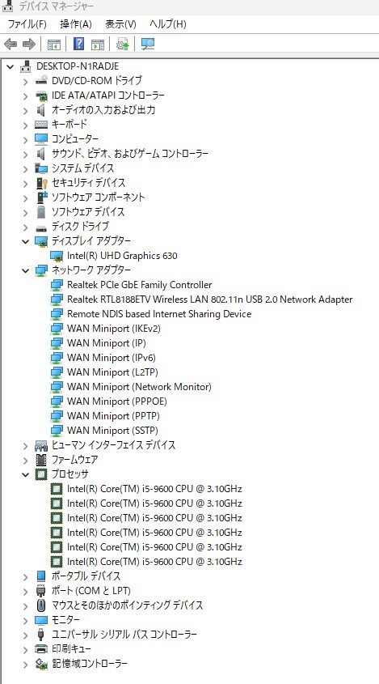Open the 表示(V) menu

click(x=120, y=24)
